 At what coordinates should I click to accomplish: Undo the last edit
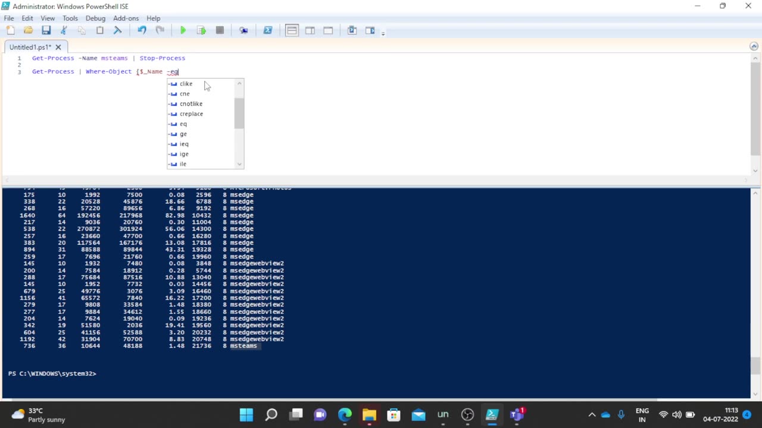142,30
